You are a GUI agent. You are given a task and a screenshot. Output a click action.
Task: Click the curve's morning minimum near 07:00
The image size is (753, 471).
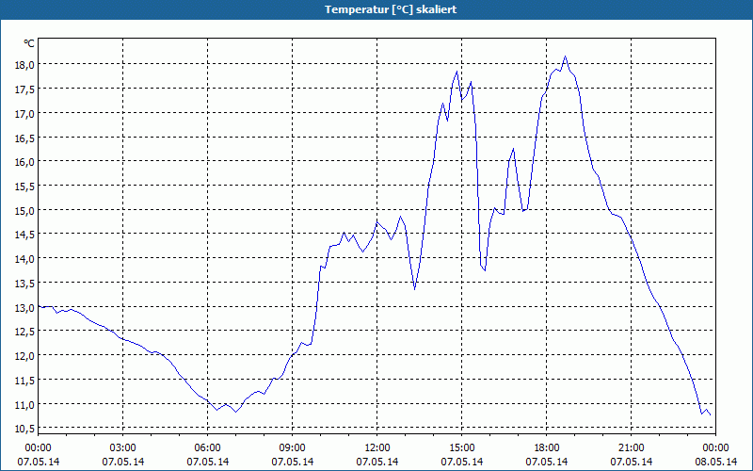[236, 412]
